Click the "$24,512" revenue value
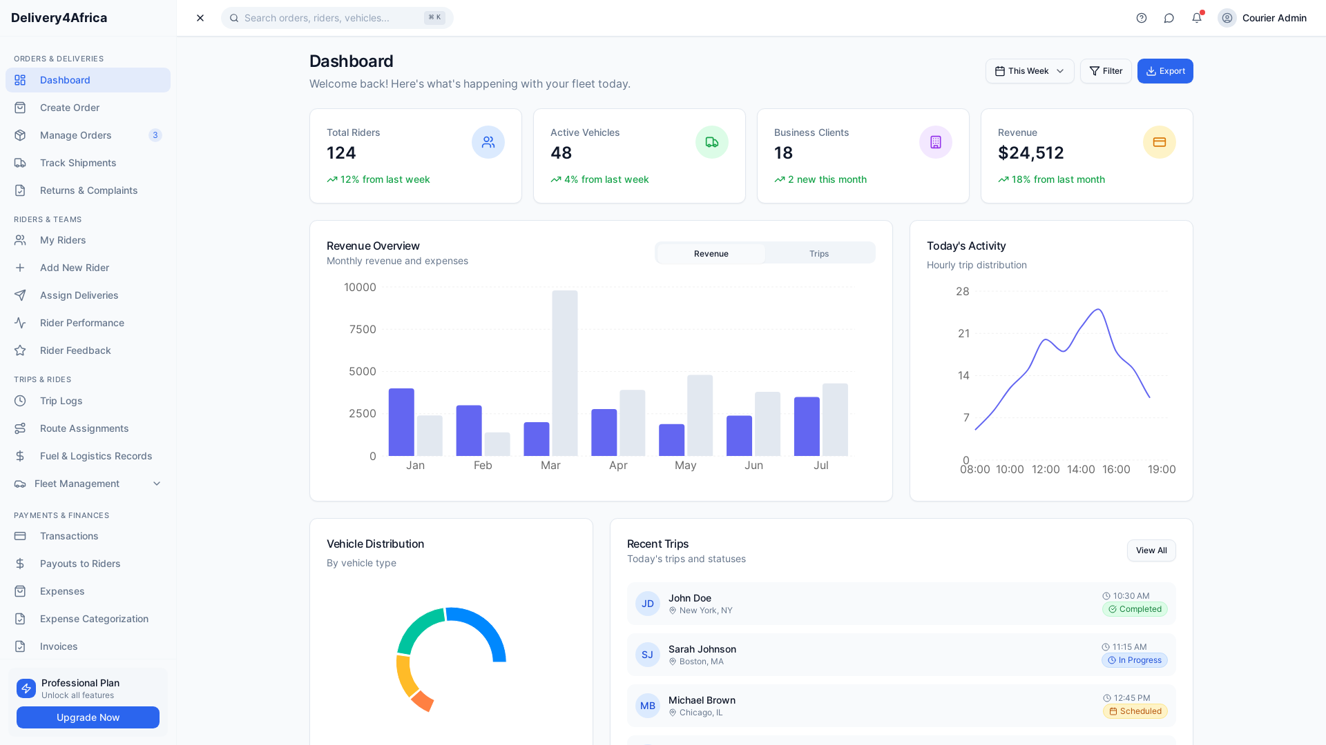This screenshot has width=1326, height=745. click(1030, 153)
